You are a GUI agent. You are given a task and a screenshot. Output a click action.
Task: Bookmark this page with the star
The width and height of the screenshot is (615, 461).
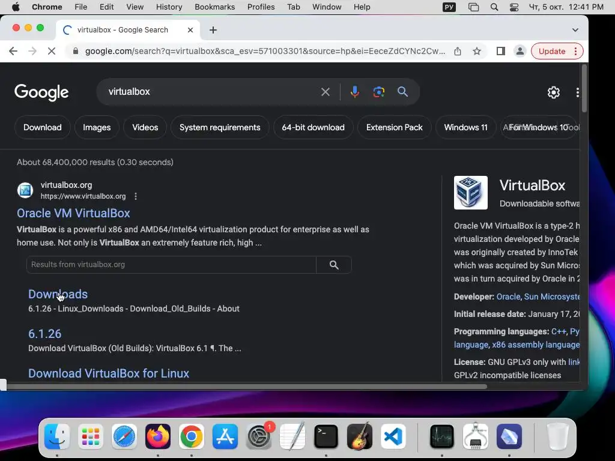476,51
